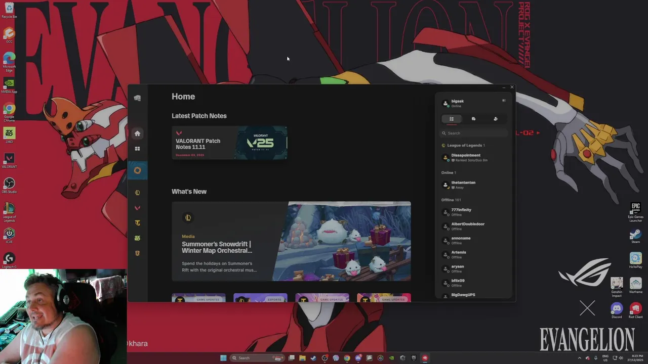Click the taskbar Search box
The width and height of the screenshot is (648, 364).
click(257, 358)
